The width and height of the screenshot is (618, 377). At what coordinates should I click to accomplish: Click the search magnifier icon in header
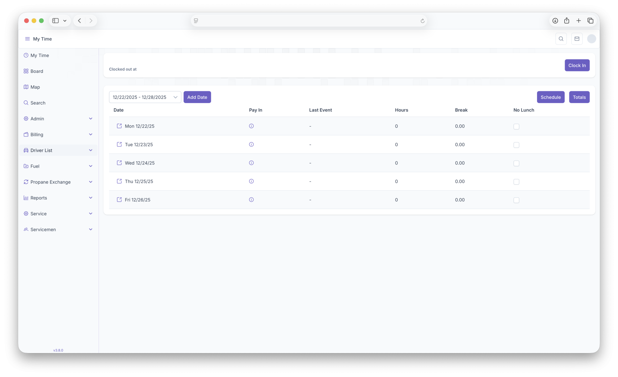click(x=561, y=39)
